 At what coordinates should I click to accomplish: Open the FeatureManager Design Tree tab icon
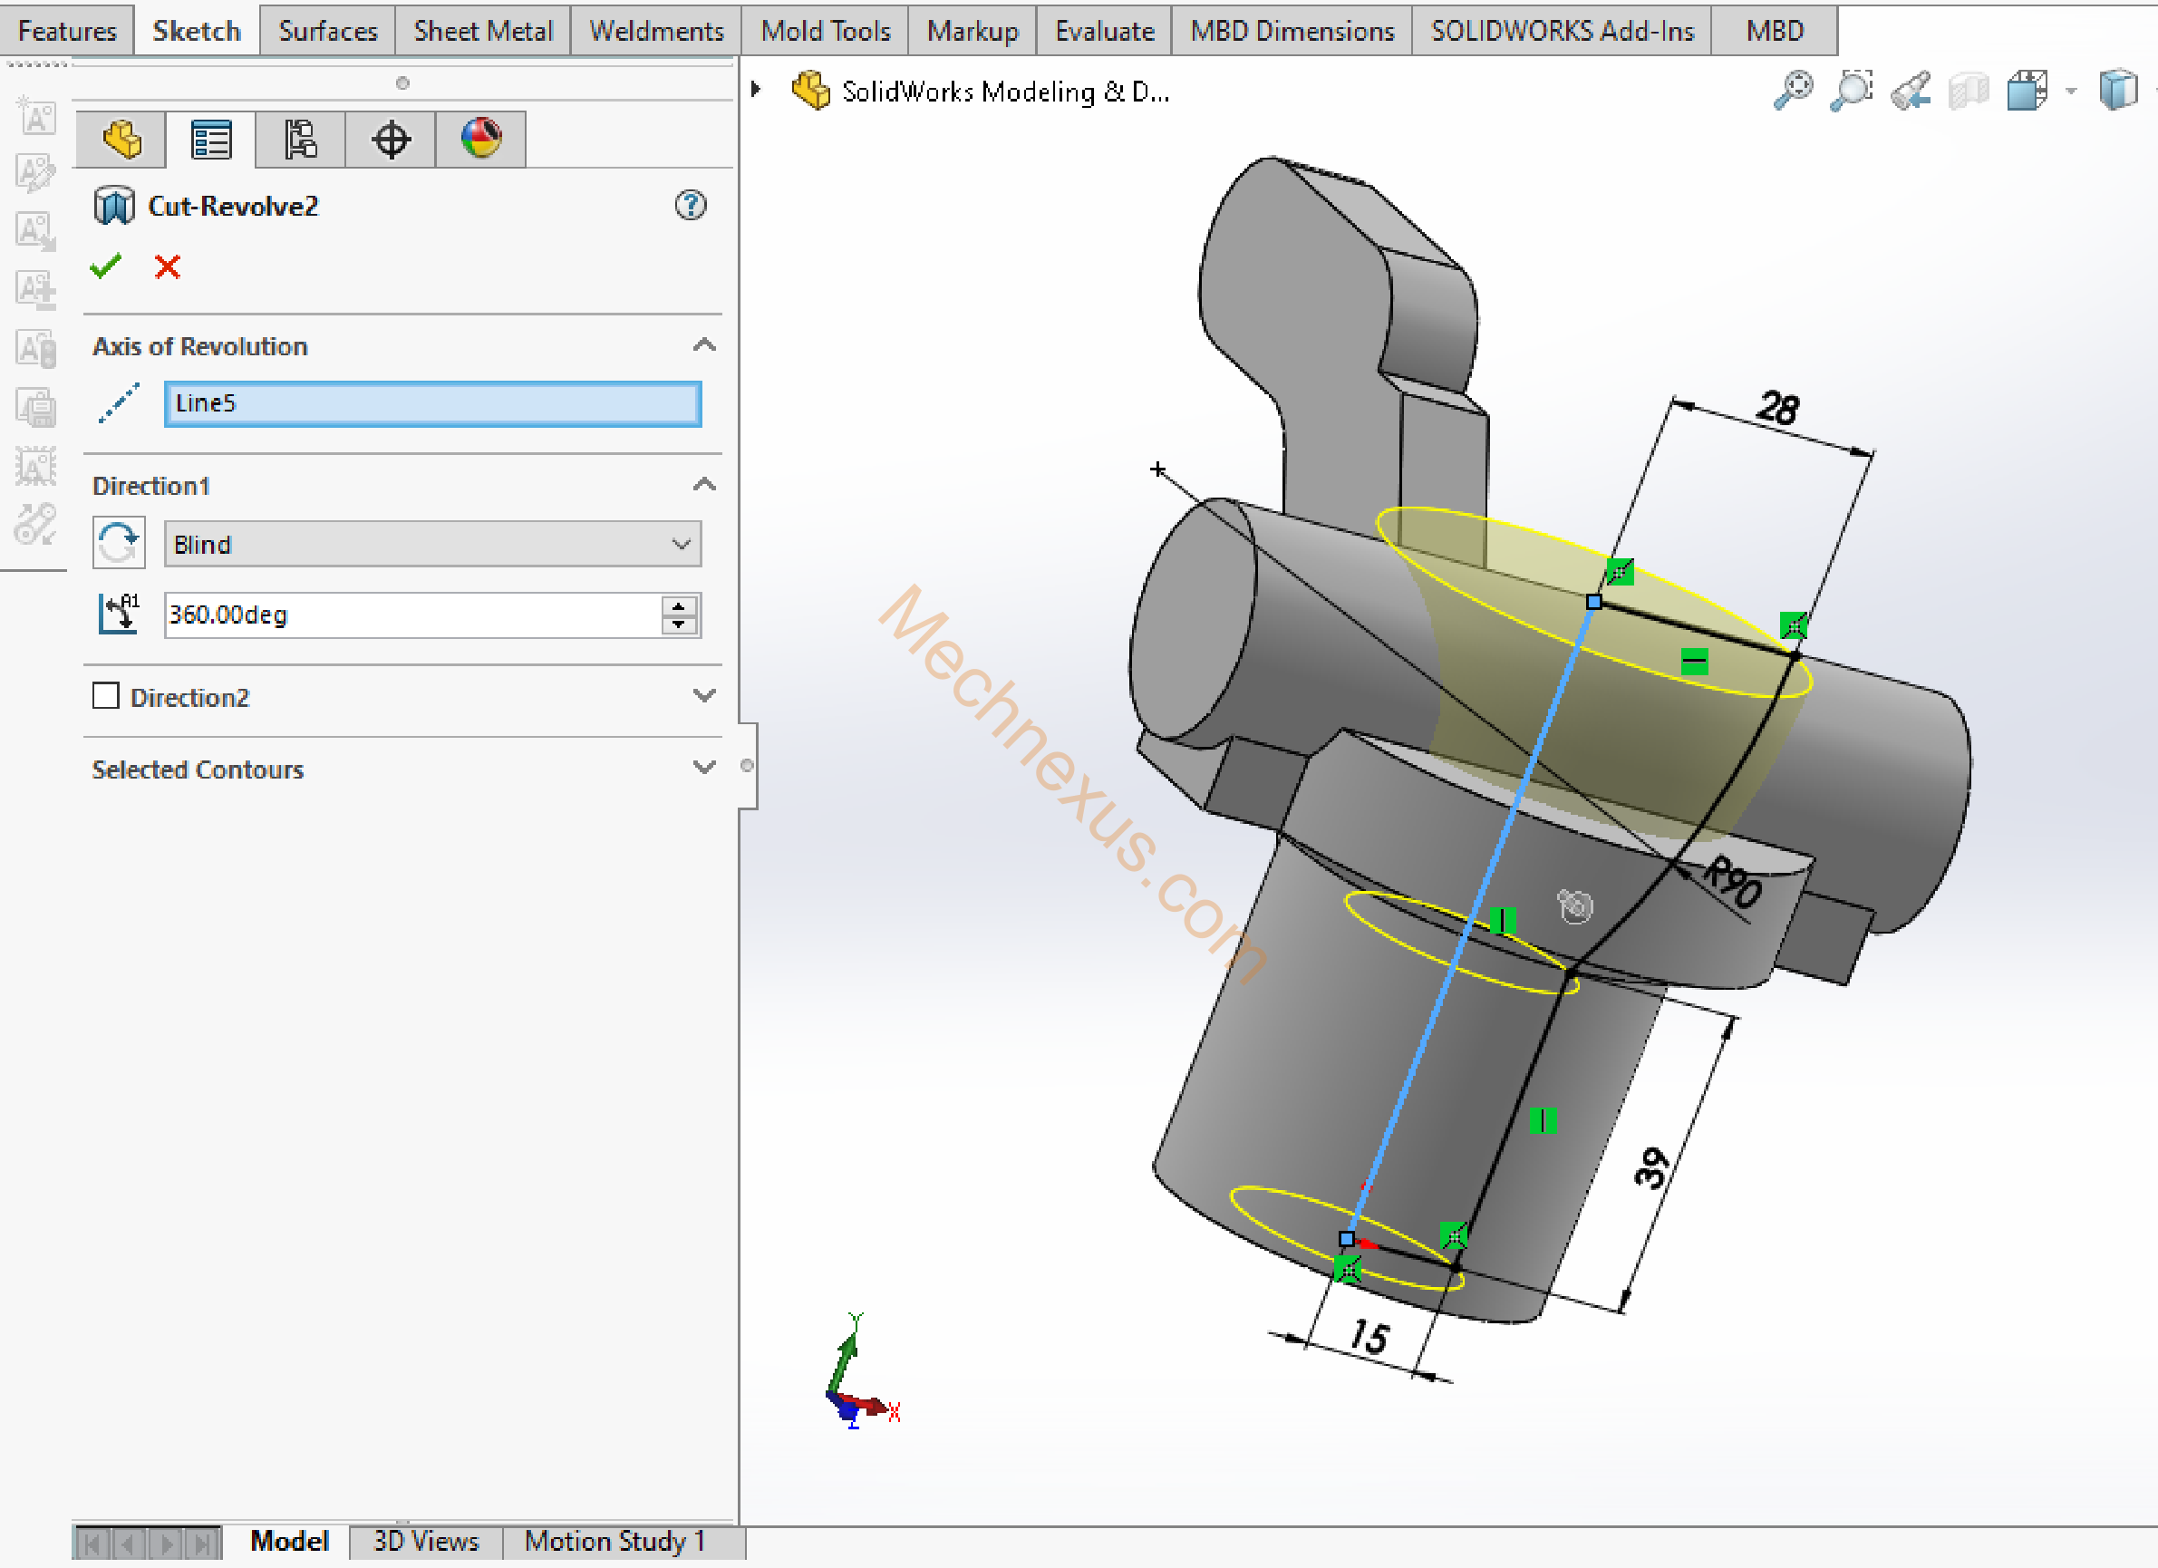[121, 140]
